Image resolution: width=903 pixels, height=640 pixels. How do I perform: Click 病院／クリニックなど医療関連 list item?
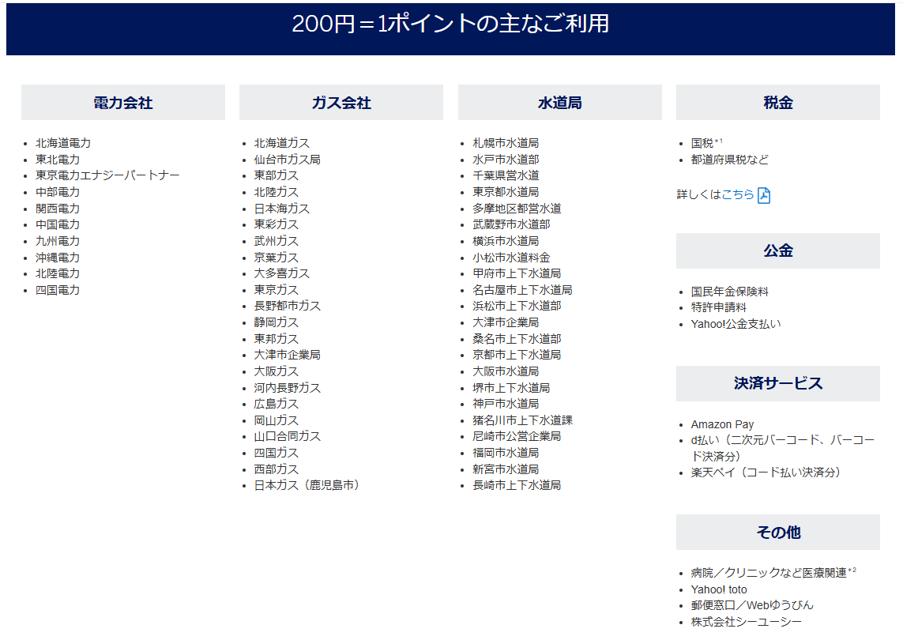[x=769, y=573]
